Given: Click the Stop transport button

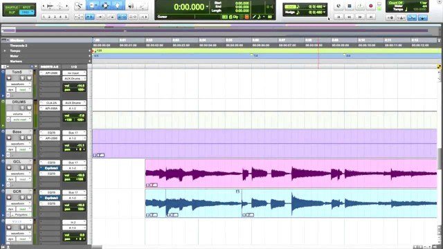Looking at the screenshot, I should [350, 6].
